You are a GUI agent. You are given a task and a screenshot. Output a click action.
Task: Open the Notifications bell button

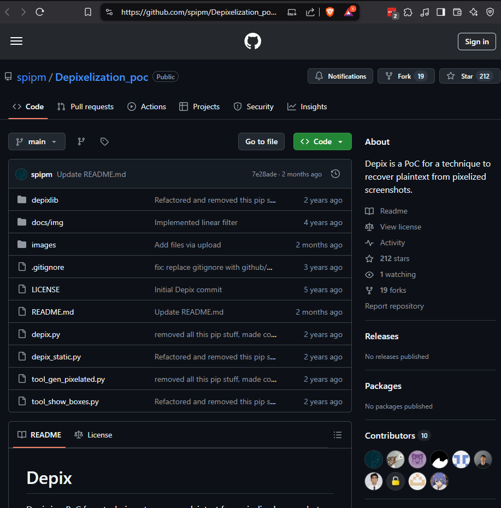click(340, 76)
